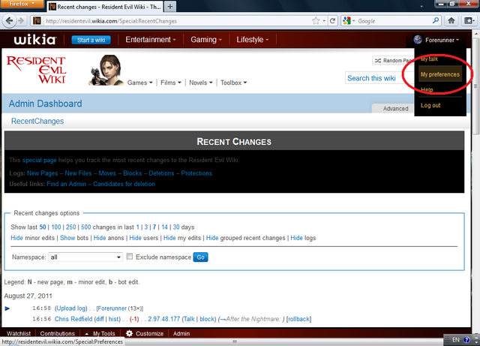The image size is (480, 346).
Task: Click the rollback link
Action: click(298, 319)
